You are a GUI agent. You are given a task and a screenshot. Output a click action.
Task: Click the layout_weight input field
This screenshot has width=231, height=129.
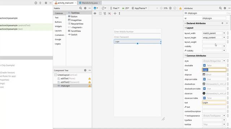coord(214,42)
